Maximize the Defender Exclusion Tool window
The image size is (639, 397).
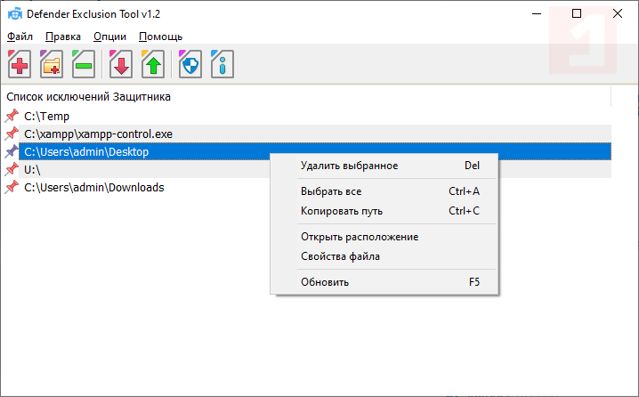pyautogui.click(x=577, y=14)
